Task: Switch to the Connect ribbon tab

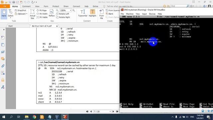Action: point(76,6)
